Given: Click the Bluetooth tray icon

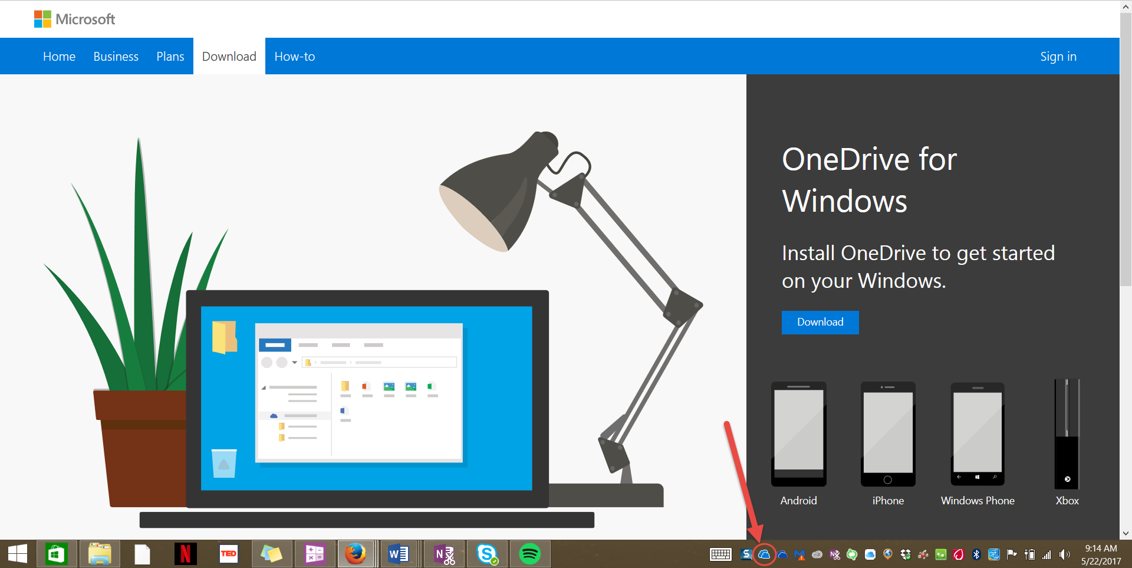Looking at the screenshot, I should click(x=976, y=554).
